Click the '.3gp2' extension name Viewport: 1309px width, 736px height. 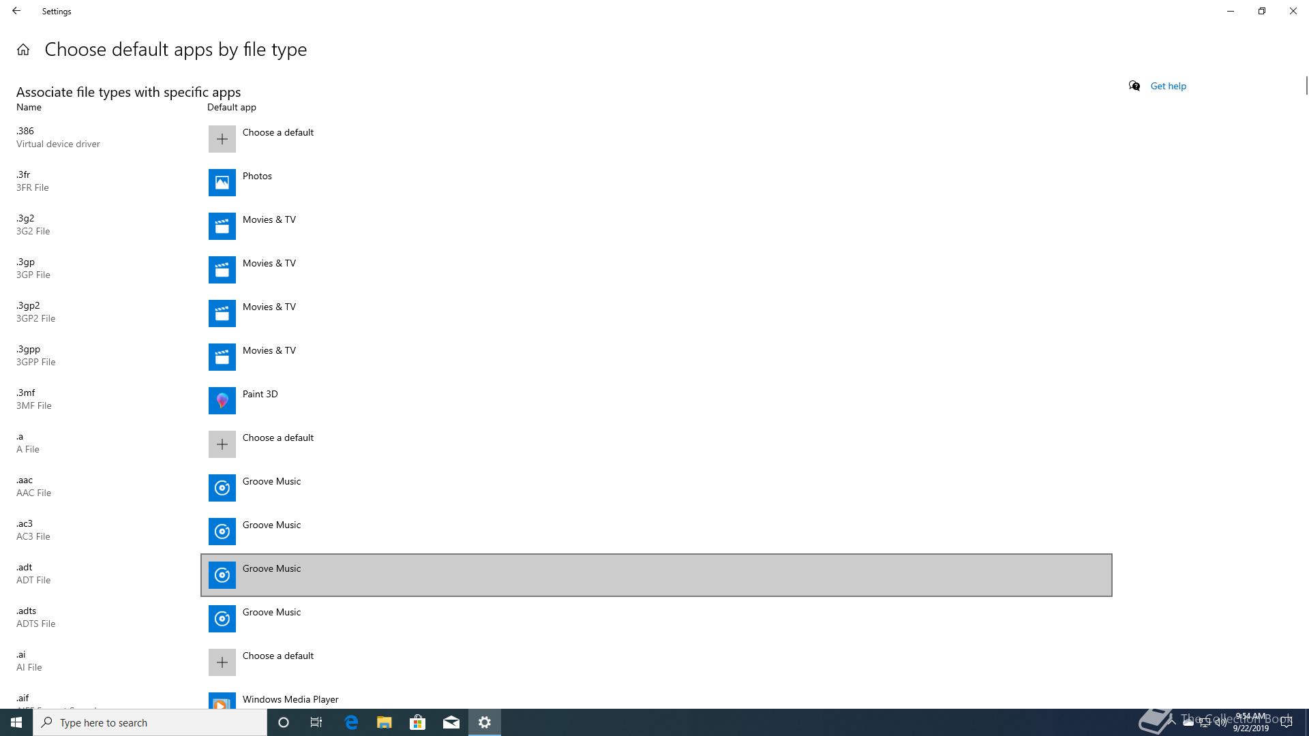point(28,305)
